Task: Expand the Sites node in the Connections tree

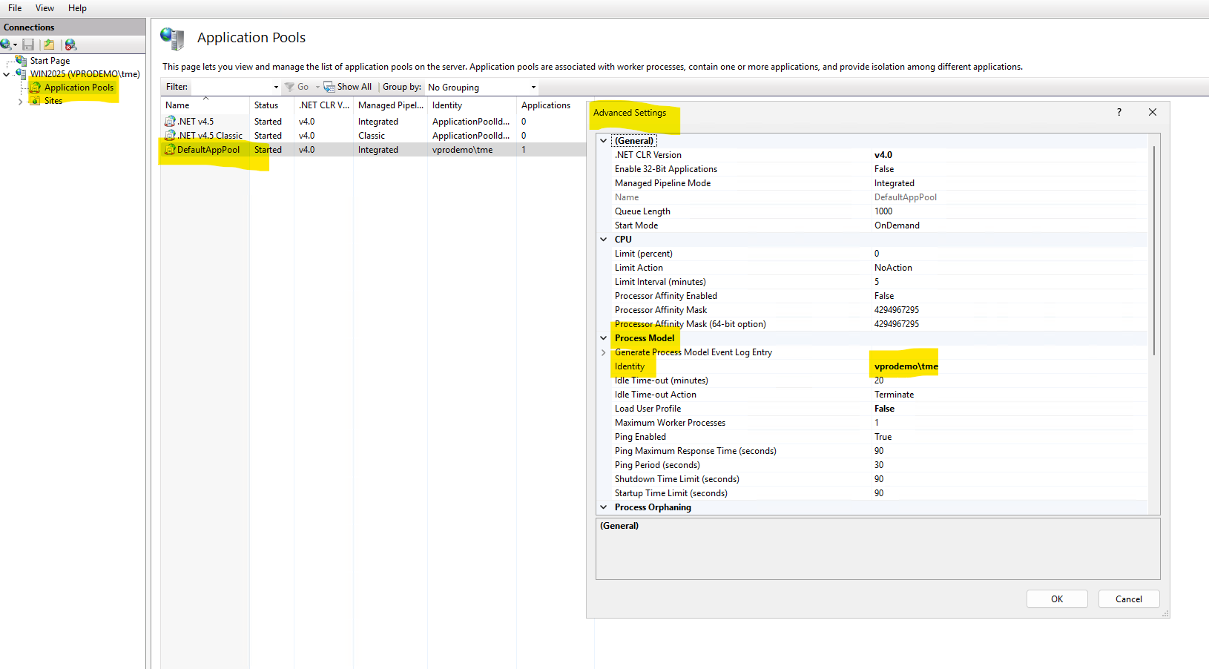Action: (20, 101)
